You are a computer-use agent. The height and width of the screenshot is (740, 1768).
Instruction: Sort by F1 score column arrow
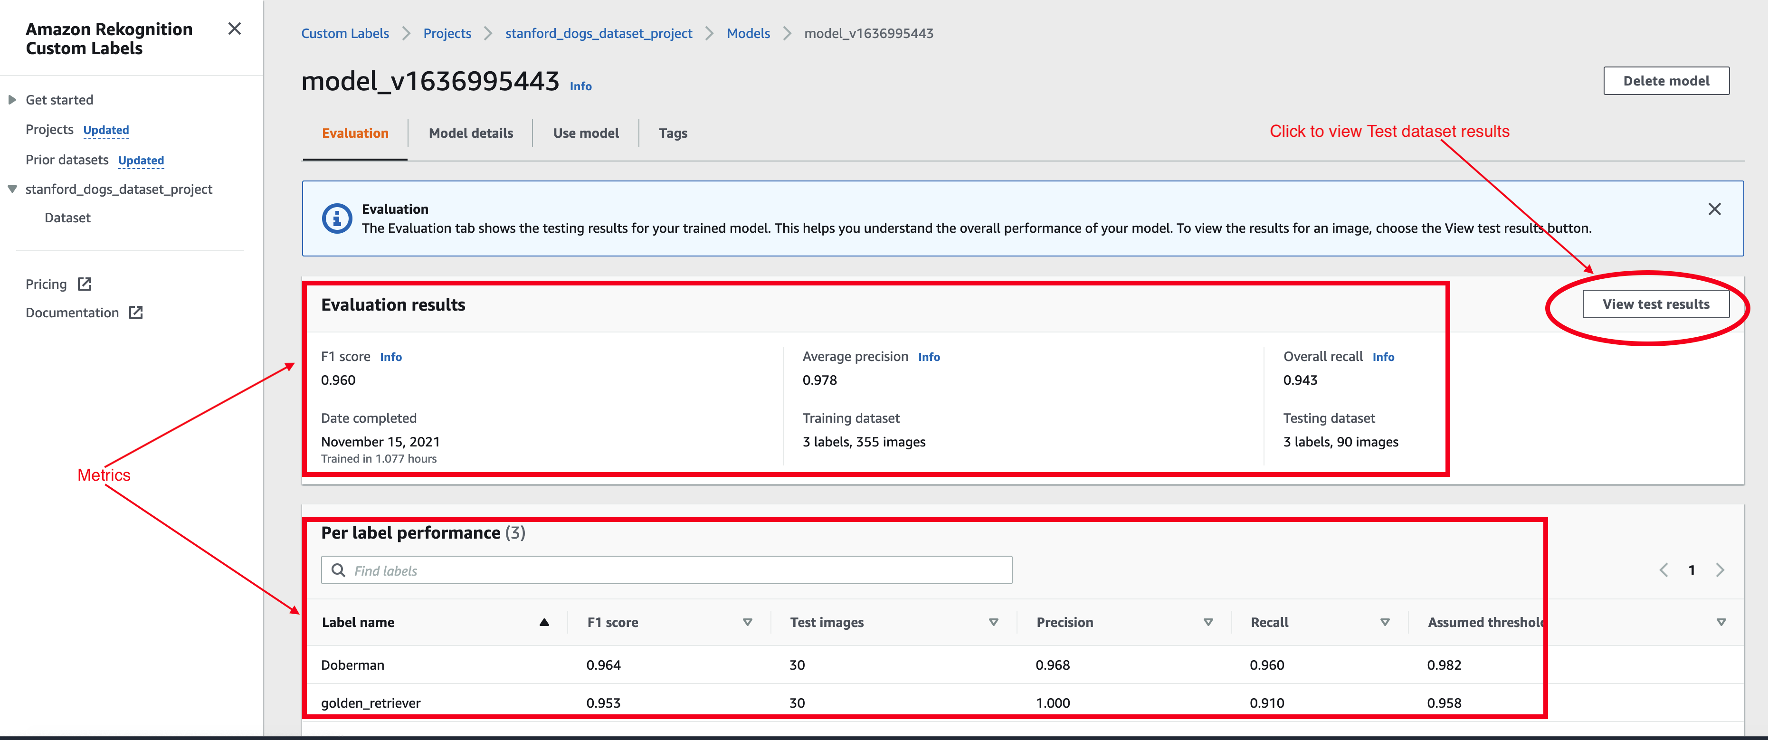[747, 623]
